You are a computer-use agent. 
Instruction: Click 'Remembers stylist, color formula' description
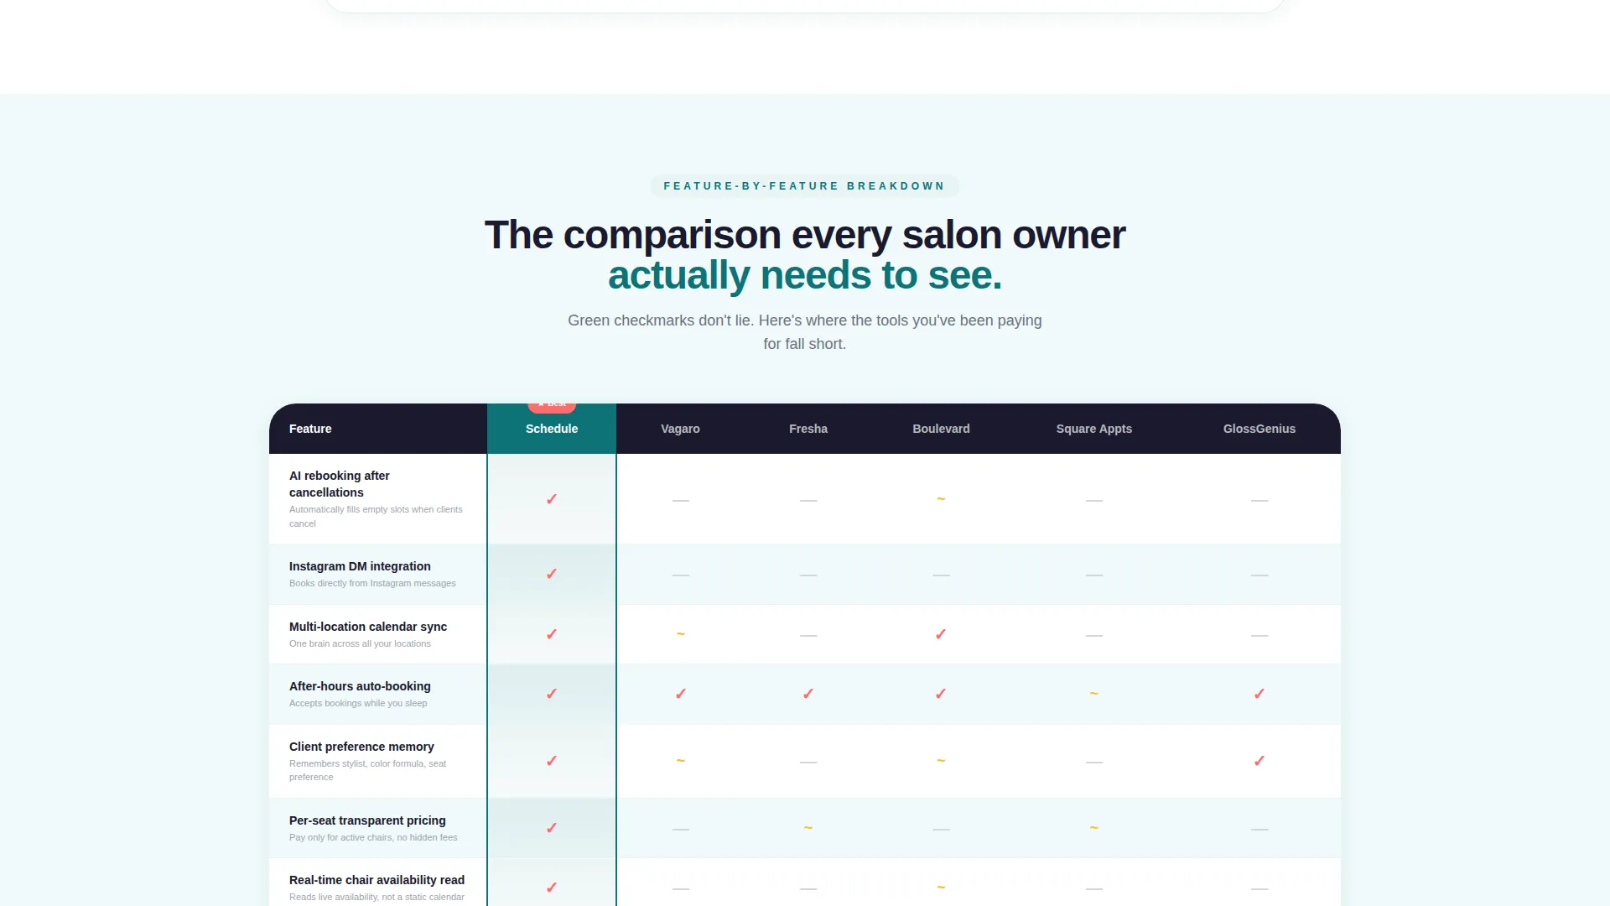(368, 770)
